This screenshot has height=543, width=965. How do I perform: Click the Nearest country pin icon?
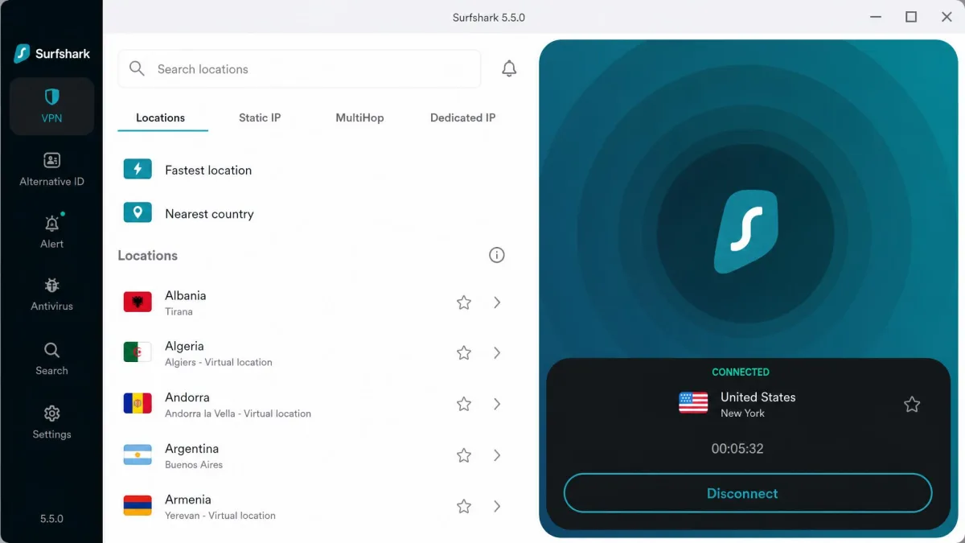(138, 212)
